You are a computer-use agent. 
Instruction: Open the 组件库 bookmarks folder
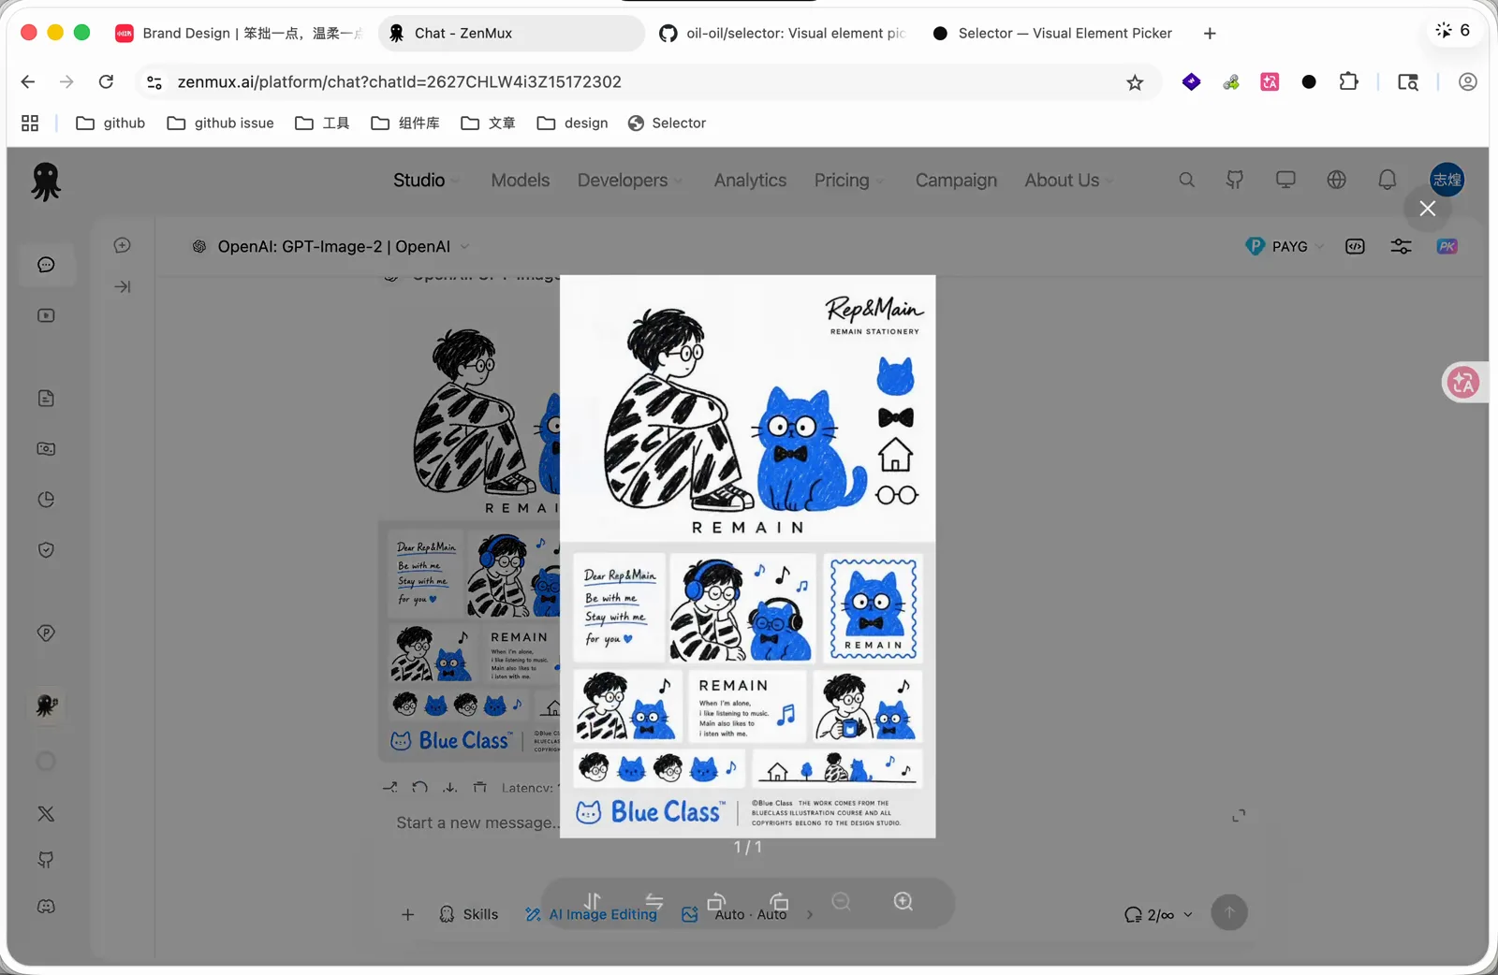click(405, 123)
